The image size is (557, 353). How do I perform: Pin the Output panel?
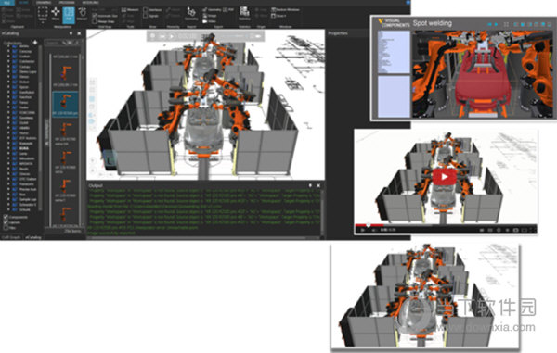point(310,185)
